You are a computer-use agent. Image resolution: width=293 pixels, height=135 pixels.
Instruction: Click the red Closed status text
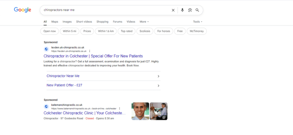(90, 119)
